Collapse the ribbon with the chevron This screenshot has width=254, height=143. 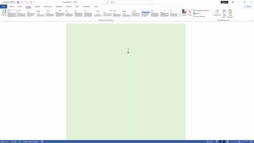pyautogui.click(x=252, y=20)
